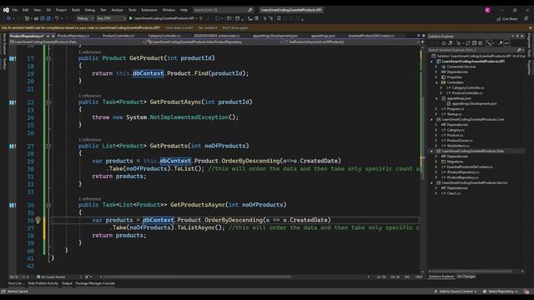This screenshot has height=300, width=534.
Task: Click Solution Explorer Refresh icon
Action: [x=468, y=43]
